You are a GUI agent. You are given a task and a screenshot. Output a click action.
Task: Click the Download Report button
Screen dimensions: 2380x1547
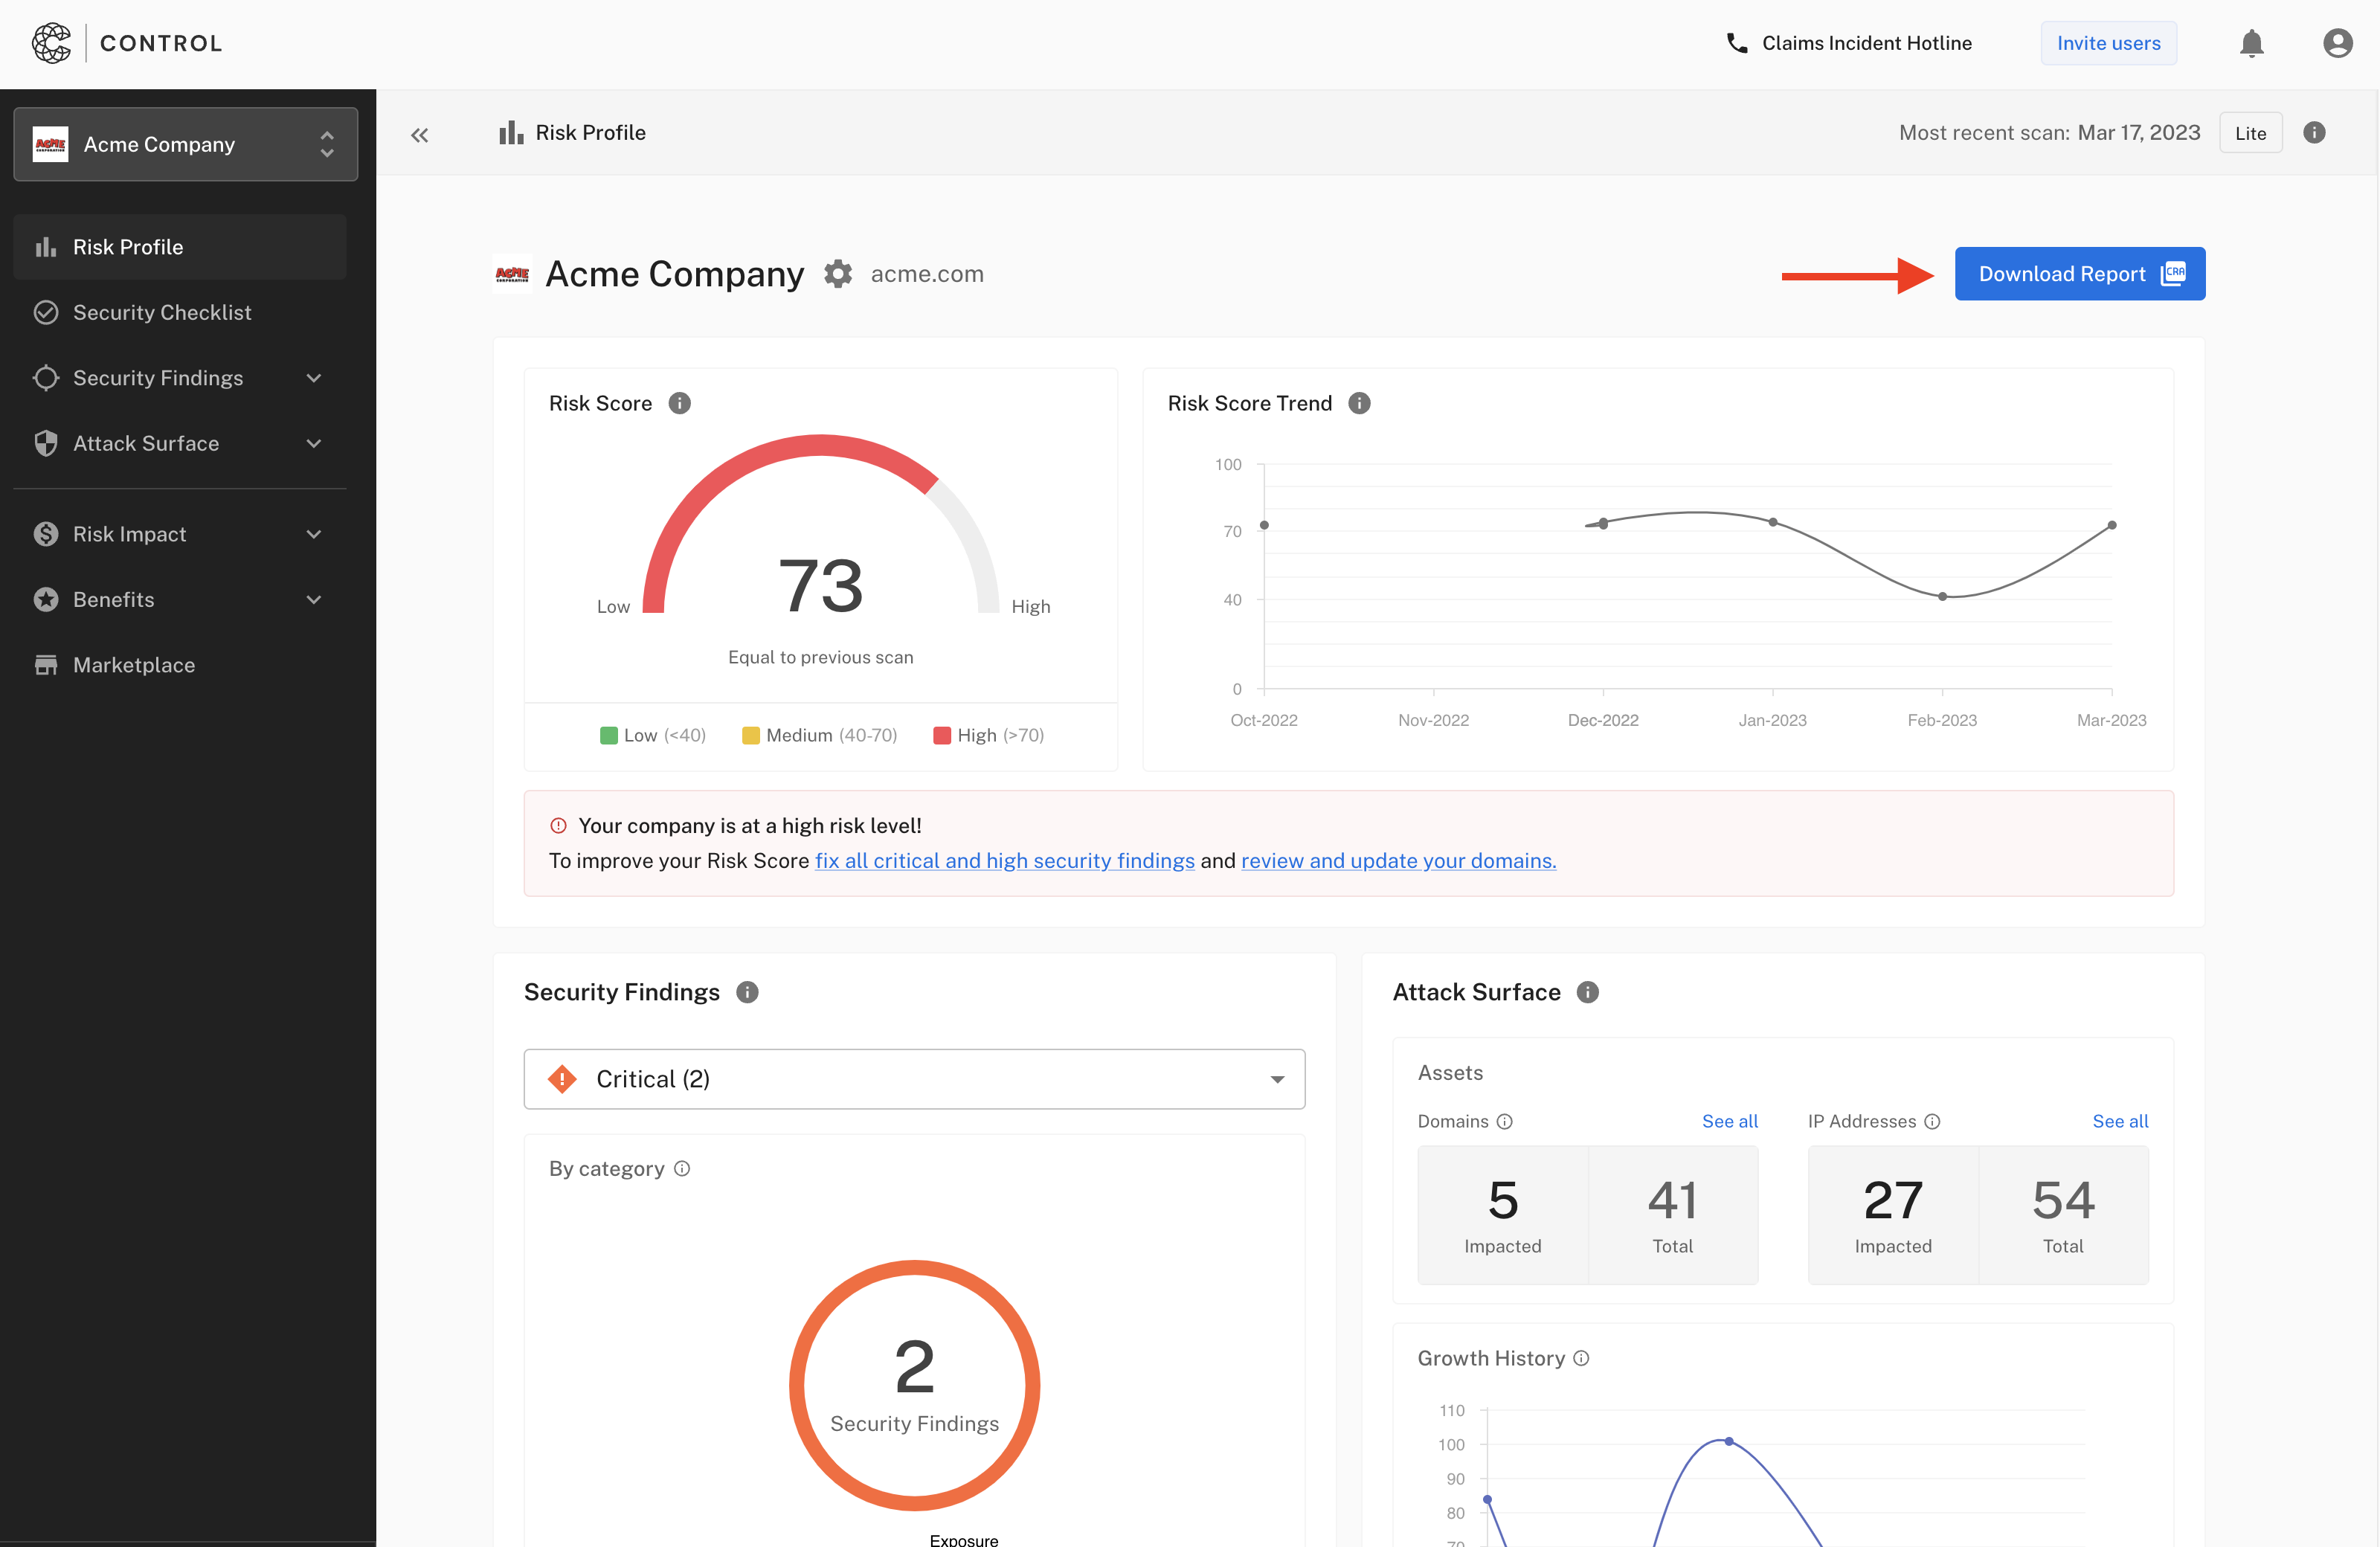(x=2080, y=273)
